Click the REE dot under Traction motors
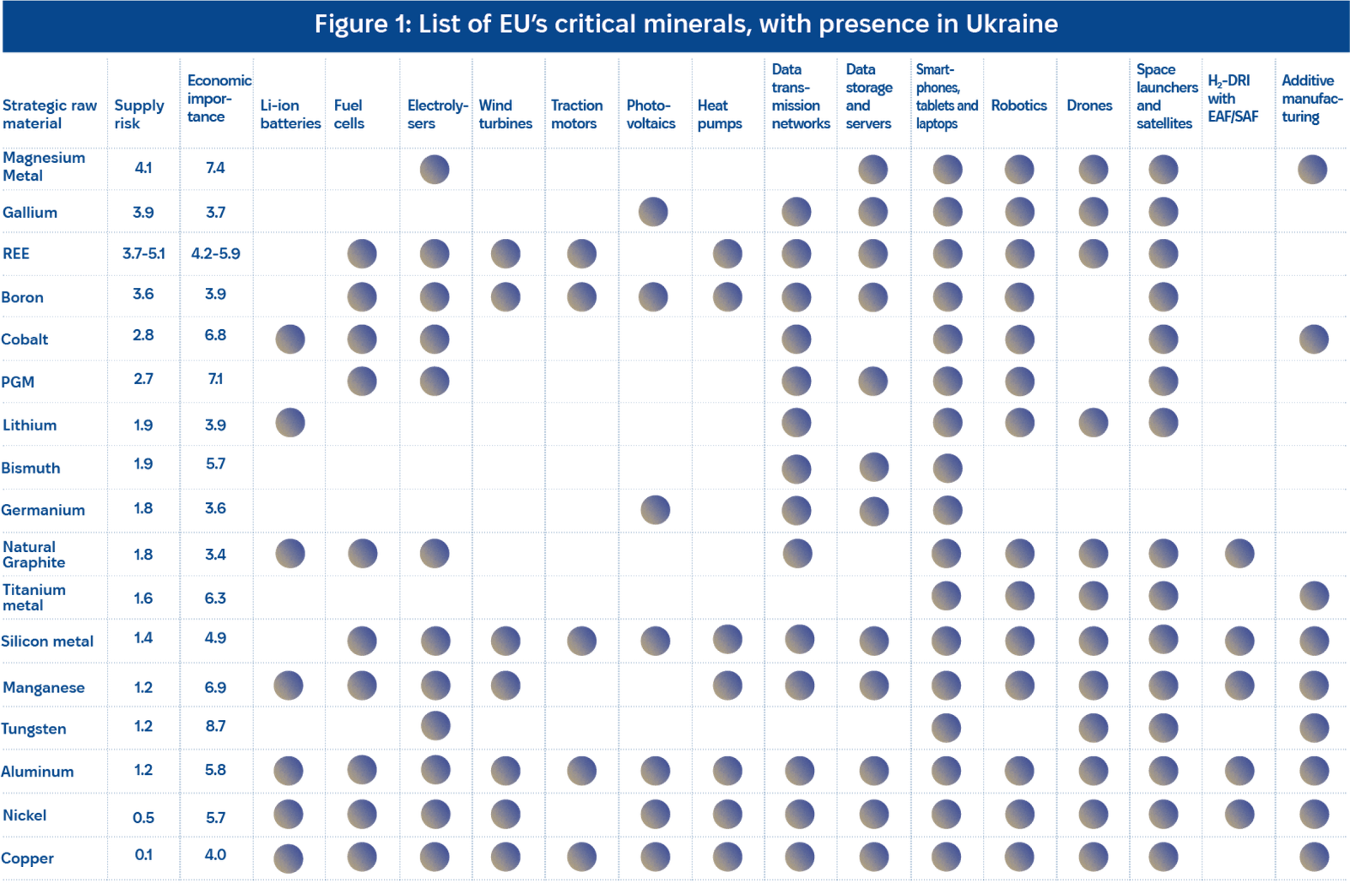The height and width of the screenshot is (883, 1350). point(581,253)
